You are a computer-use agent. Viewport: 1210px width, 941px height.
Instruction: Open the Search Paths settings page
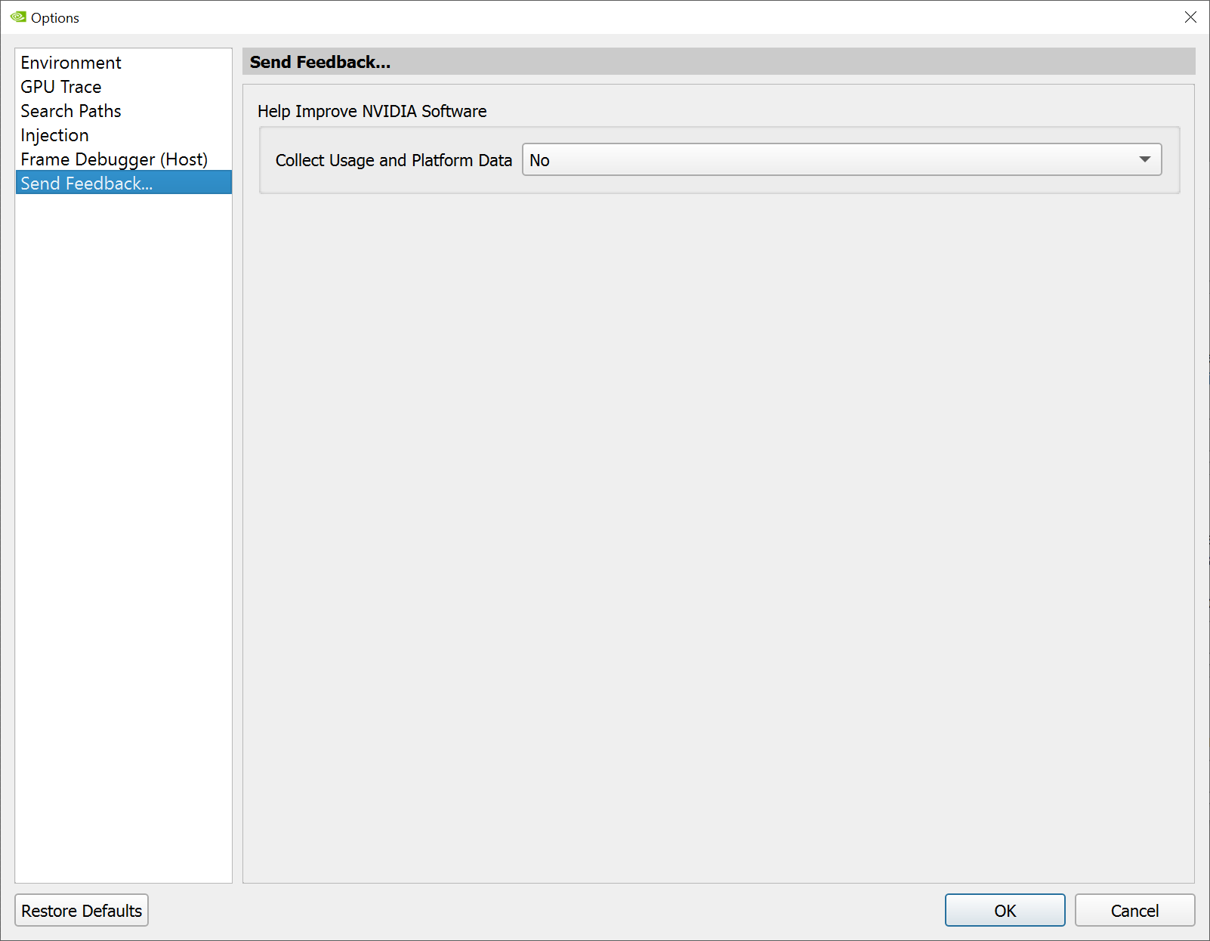70,111
